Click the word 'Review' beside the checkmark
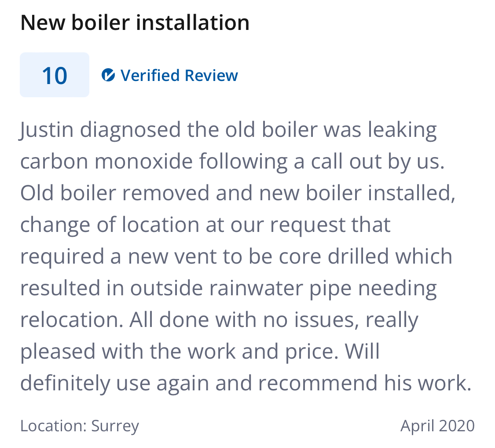Viewport: 495px width, 448px height. (211, 75)
